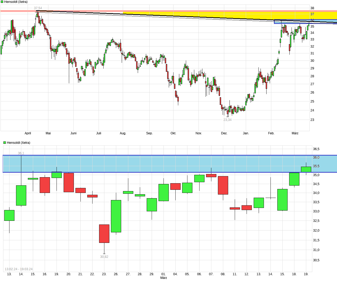Select the 30,82 low label on daily chart
This screenshot has width=337, height=286.
104,257
